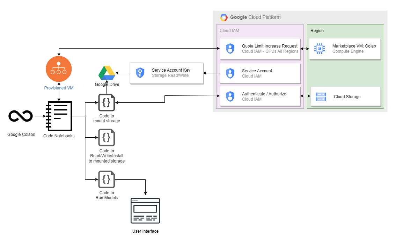Select the Authenticate / Authorize box
Viewport: 396px width, 239px height.
click(260, 96)
